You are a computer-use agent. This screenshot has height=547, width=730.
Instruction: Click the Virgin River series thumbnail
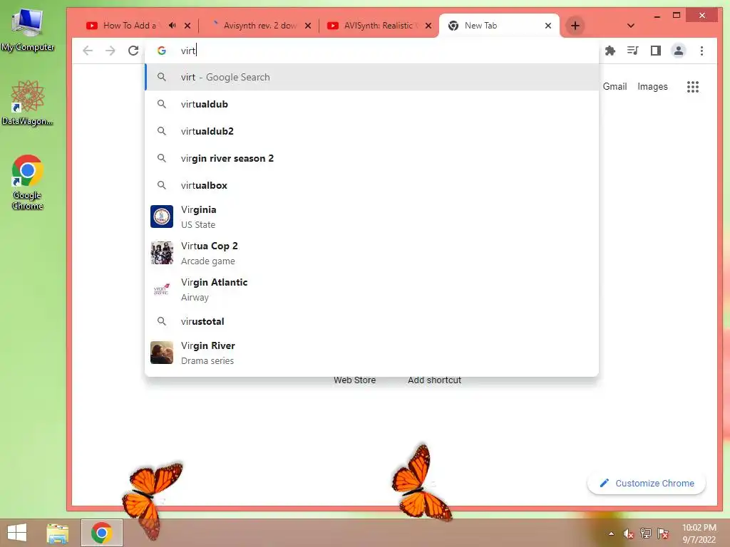(x=162, y=353)
